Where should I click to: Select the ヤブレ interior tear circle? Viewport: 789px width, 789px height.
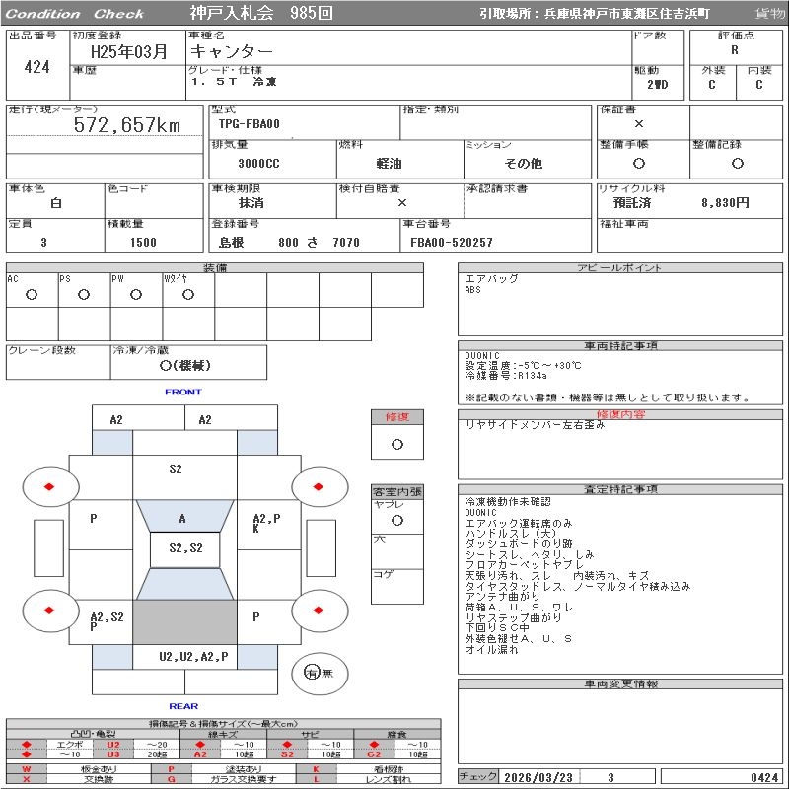click(396, 519)
